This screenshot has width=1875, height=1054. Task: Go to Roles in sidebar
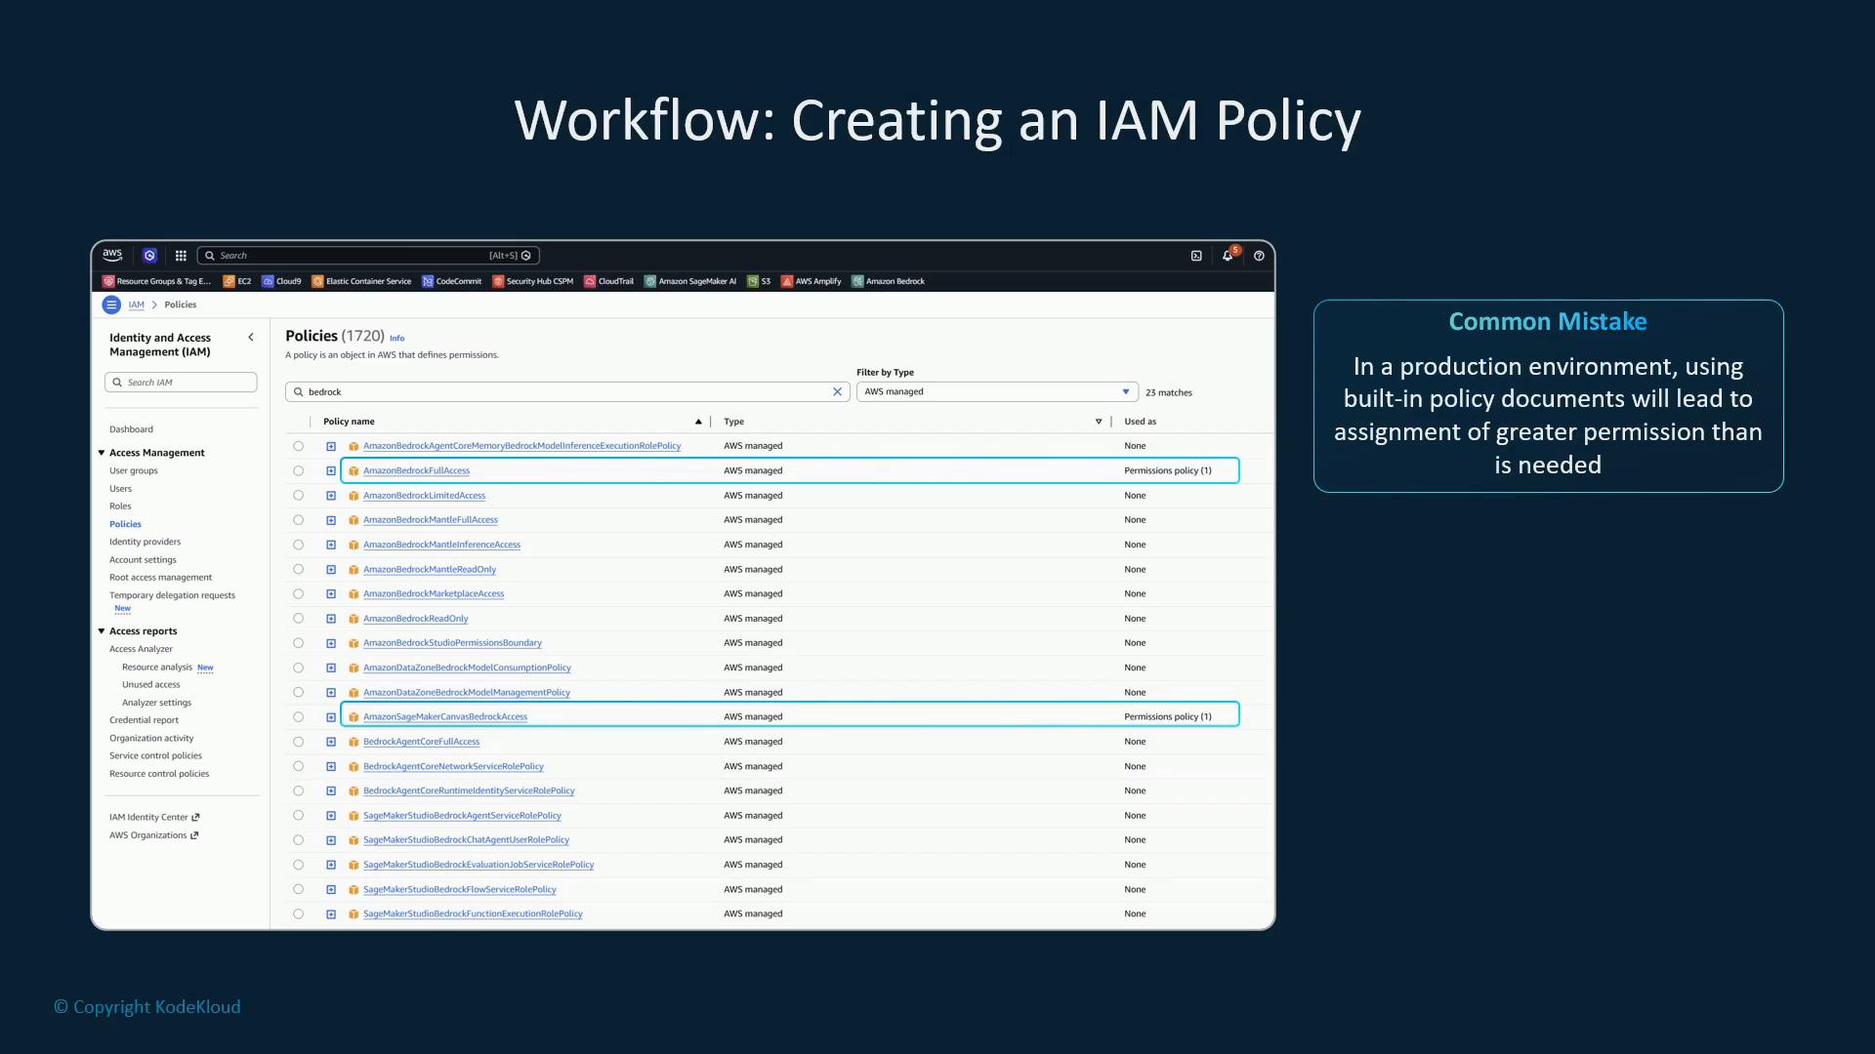click(x=120, y=506)
